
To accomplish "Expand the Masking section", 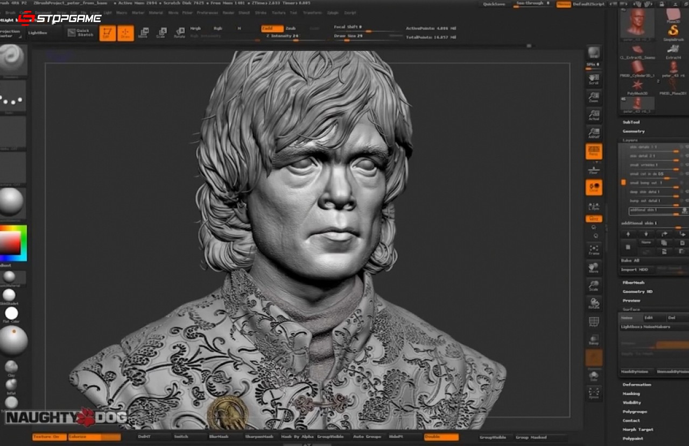I will click(631, 394).
